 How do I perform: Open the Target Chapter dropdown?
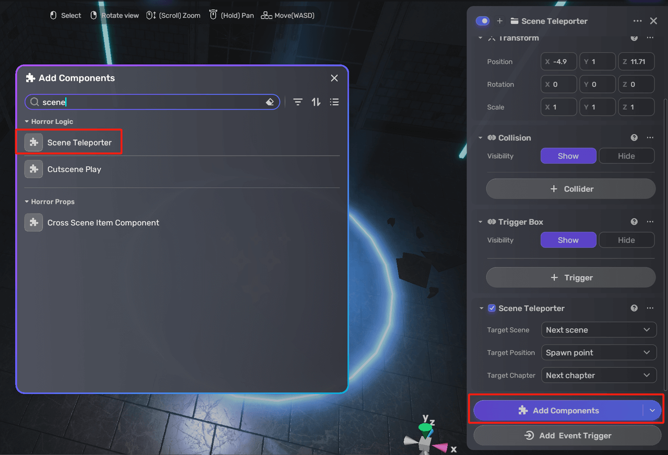click(x=598, y=375)
